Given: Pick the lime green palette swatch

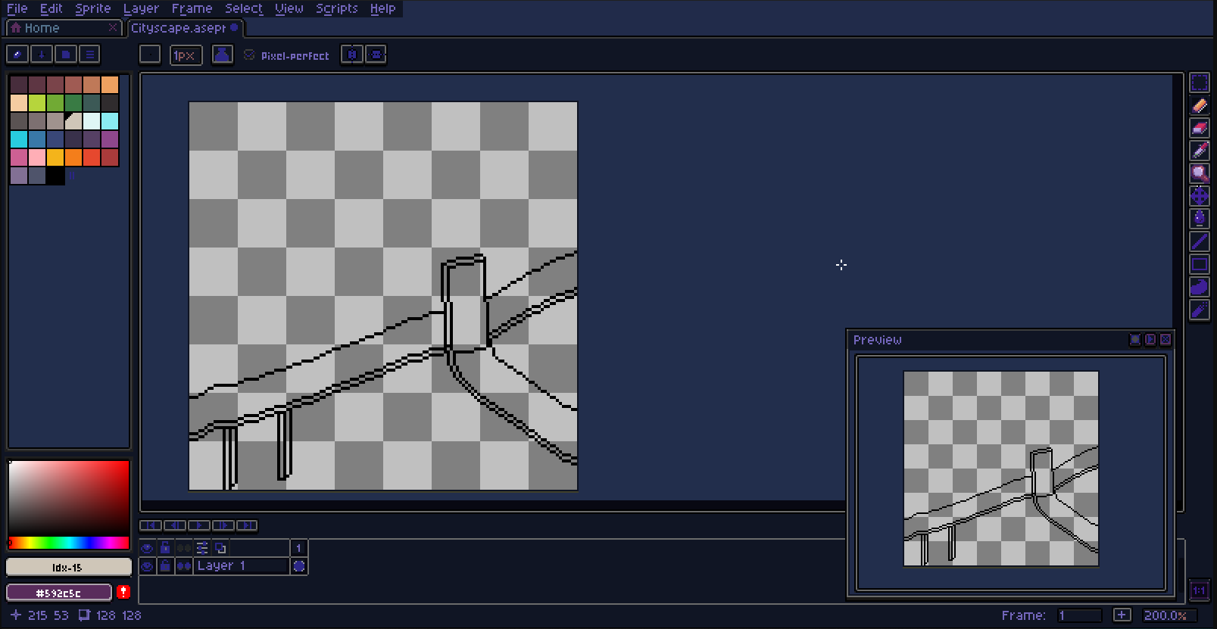Looking at the screenshot, I should coord(37,102).
